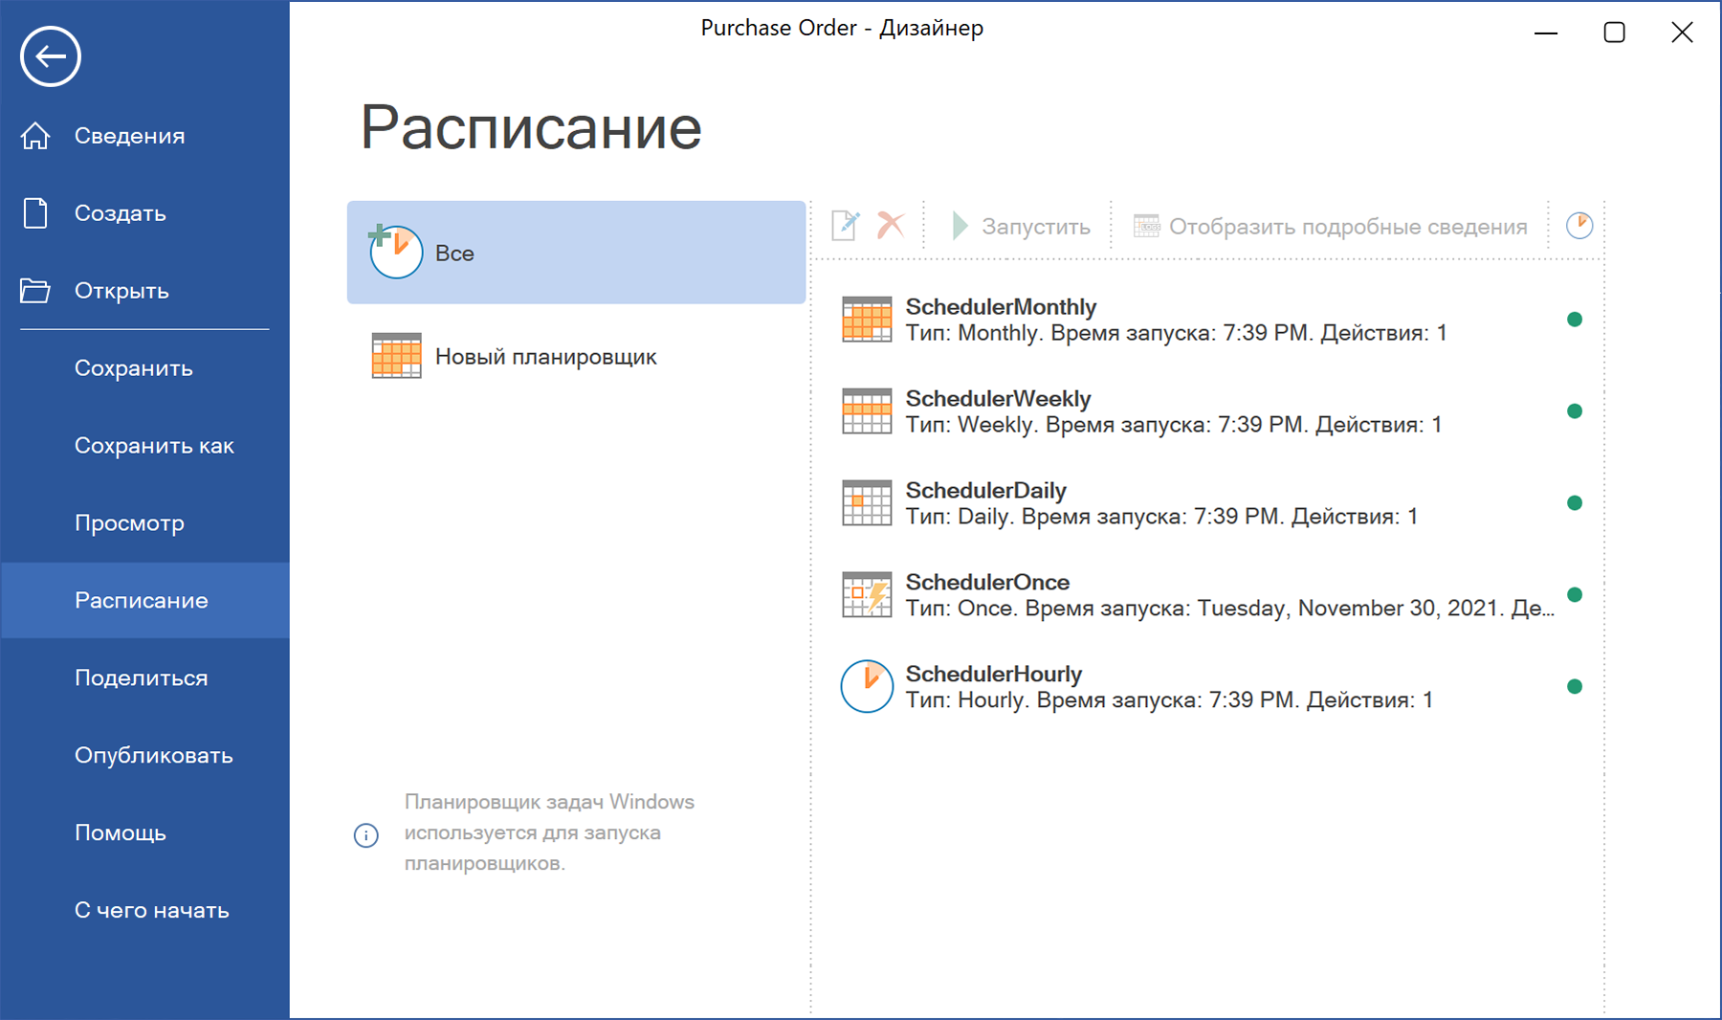Viewport: 1722px width, 1020px height.
Task: Click the details icon beside Отобразить подробные сведения
Action: point(1146,226)
